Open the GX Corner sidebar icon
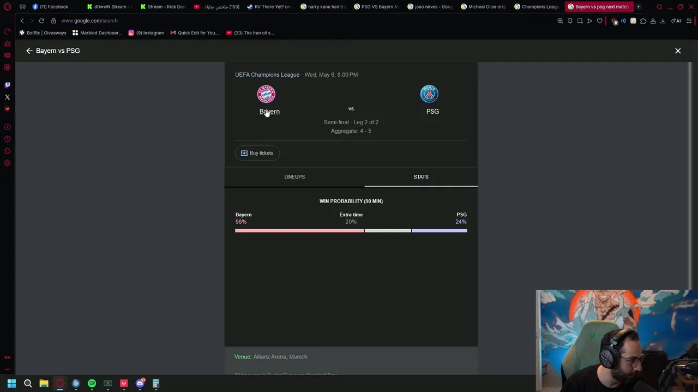Viewport: 698px width, 392px height. 7,357
